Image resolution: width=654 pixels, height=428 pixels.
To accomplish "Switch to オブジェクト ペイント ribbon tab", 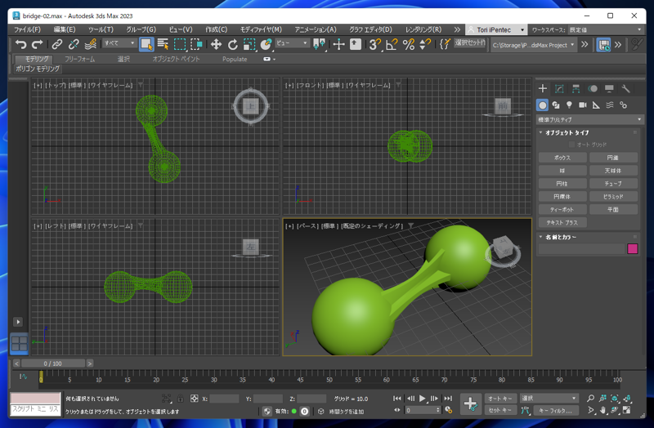I will coord(176,59).
